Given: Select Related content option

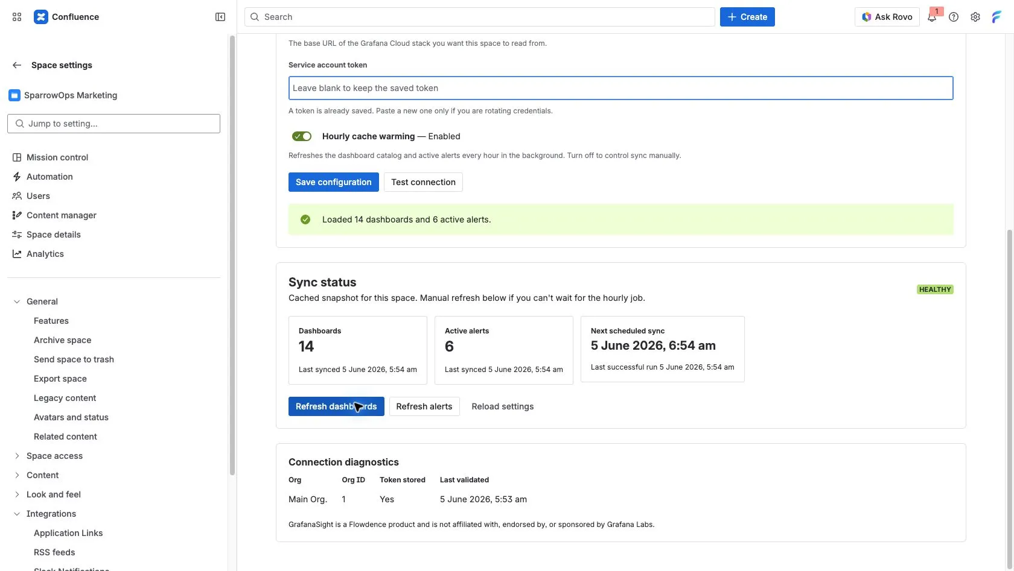Looking at the screenshot, I should pos(65,437).
